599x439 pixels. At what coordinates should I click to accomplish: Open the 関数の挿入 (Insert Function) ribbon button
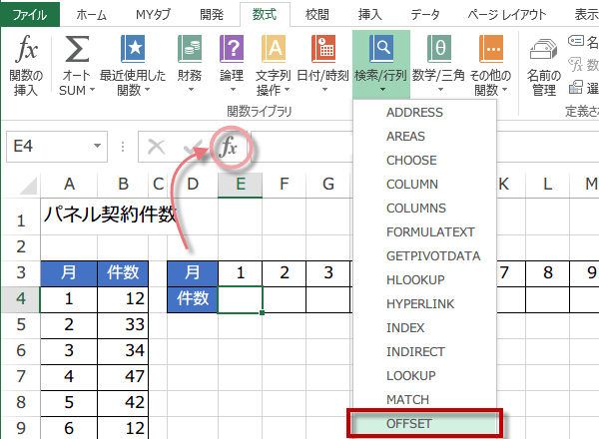[x=26, y=65]
